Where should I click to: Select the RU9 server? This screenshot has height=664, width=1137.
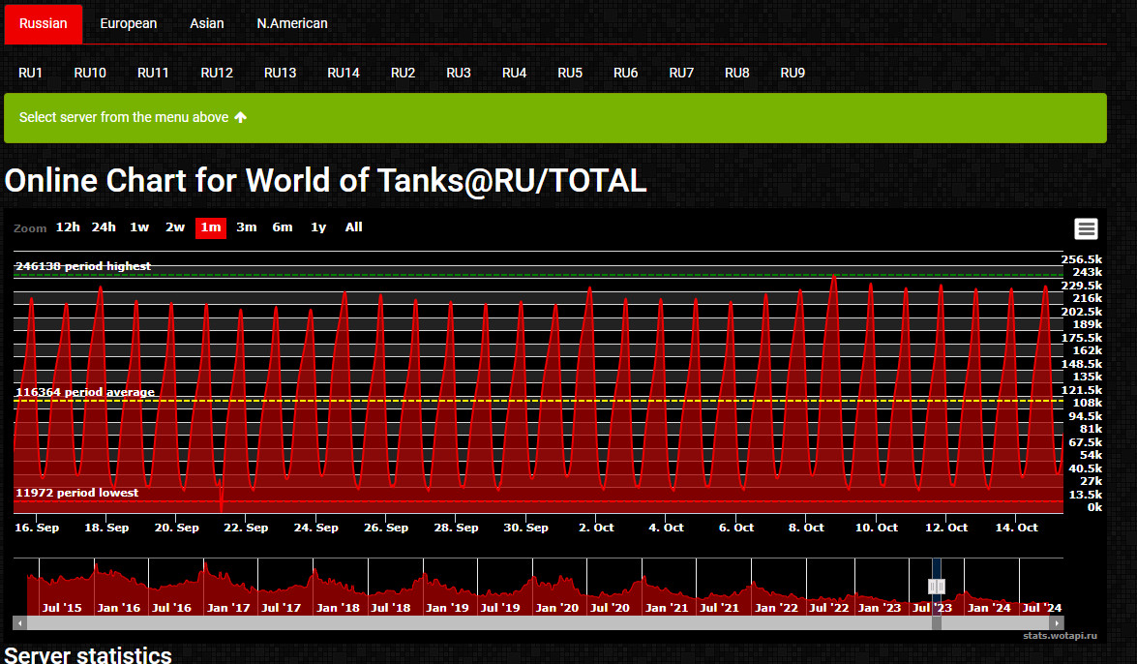pos(793,73)
